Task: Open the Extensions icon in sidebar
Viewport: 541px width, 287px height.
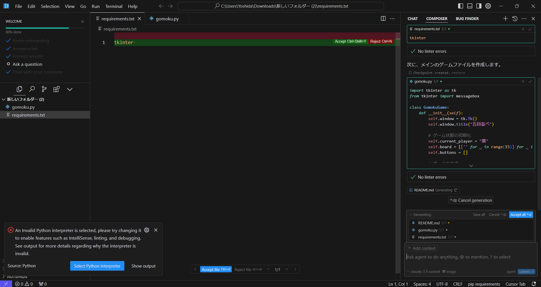Action: point(56,89)
